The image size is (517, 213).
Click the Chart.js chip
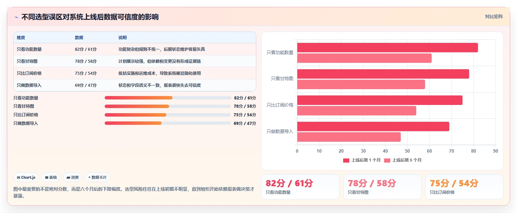click(x=26, y=177)
